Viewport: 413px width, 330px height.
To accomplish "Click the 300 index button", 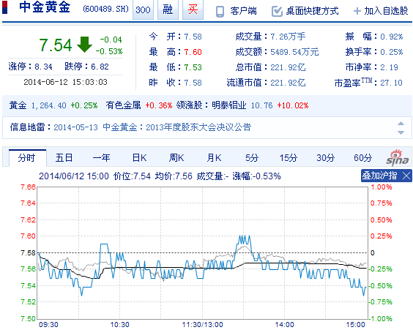I will 143,10.
